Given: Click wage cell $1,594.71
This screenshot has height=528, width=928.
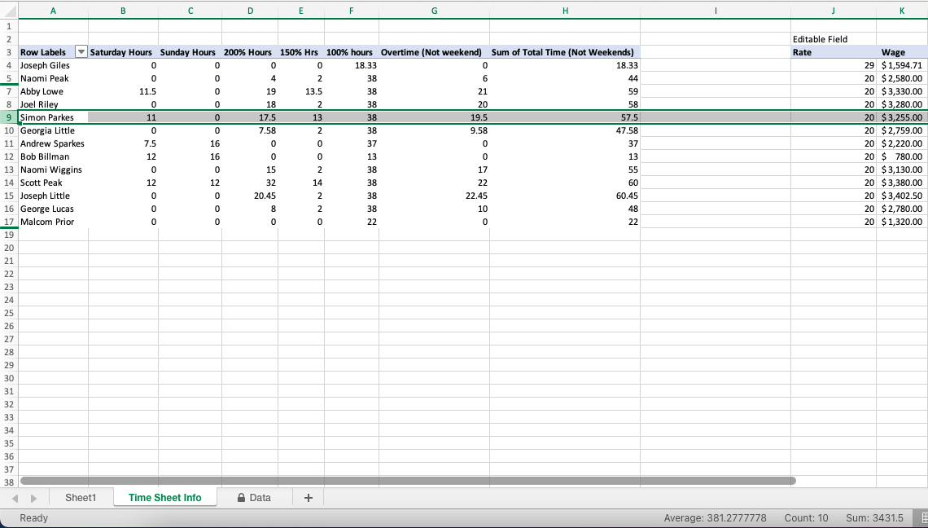Looking at the screenshot, I should (x=902, y=65).
